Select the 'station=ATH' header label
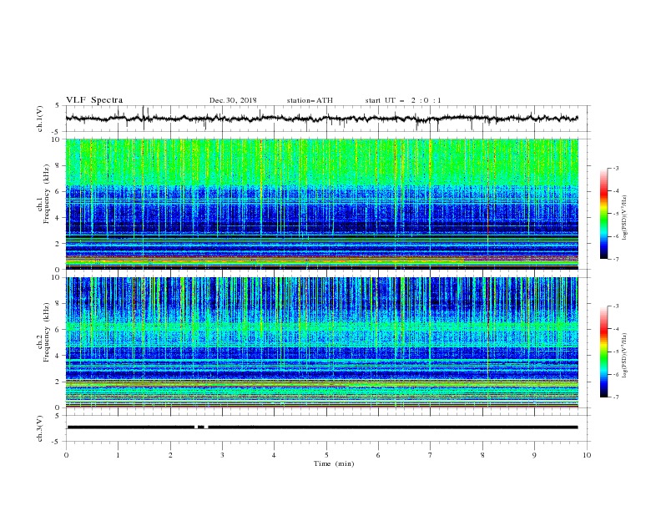Image resolution: width=661 pixels, height=511 pixels. click(x=310, y=100)
